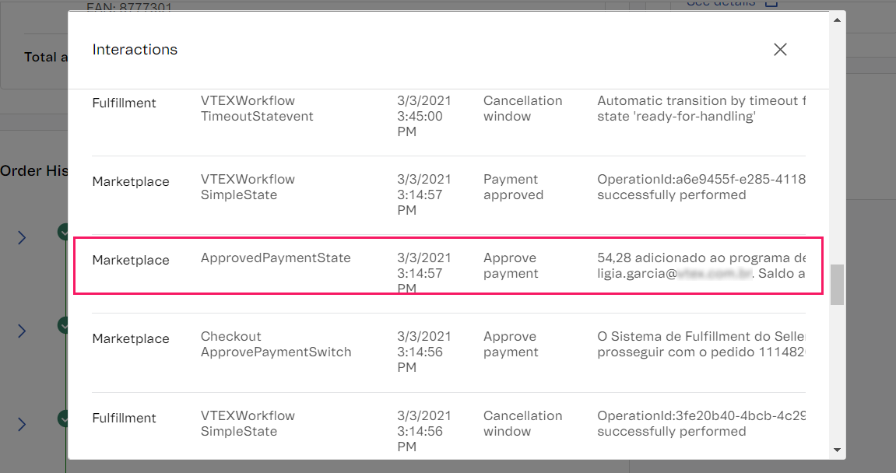Screen dimensions: 896x473
Task: Select the Checkout ApprovePaymentSwitch entry
Action: click(x=276, y=345)
